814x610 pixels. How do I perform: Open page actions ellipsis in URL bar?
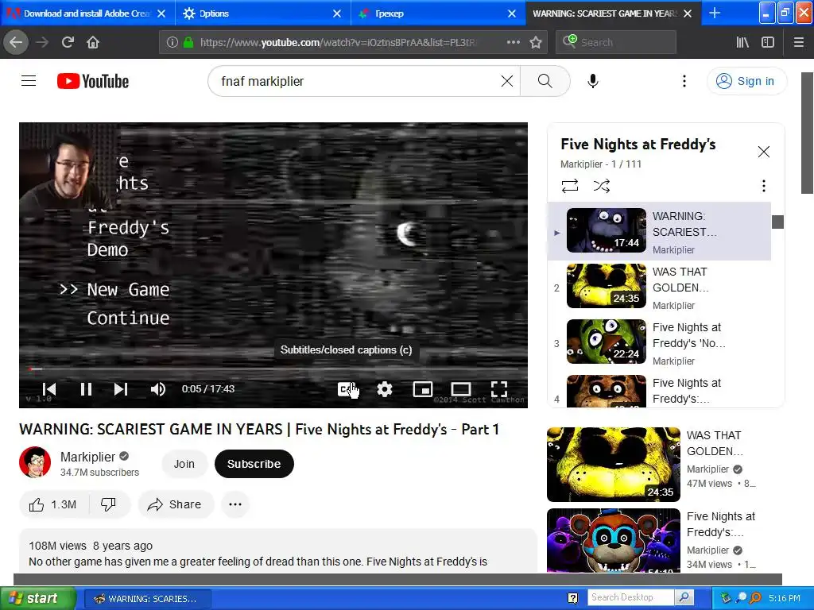(513, 43)
